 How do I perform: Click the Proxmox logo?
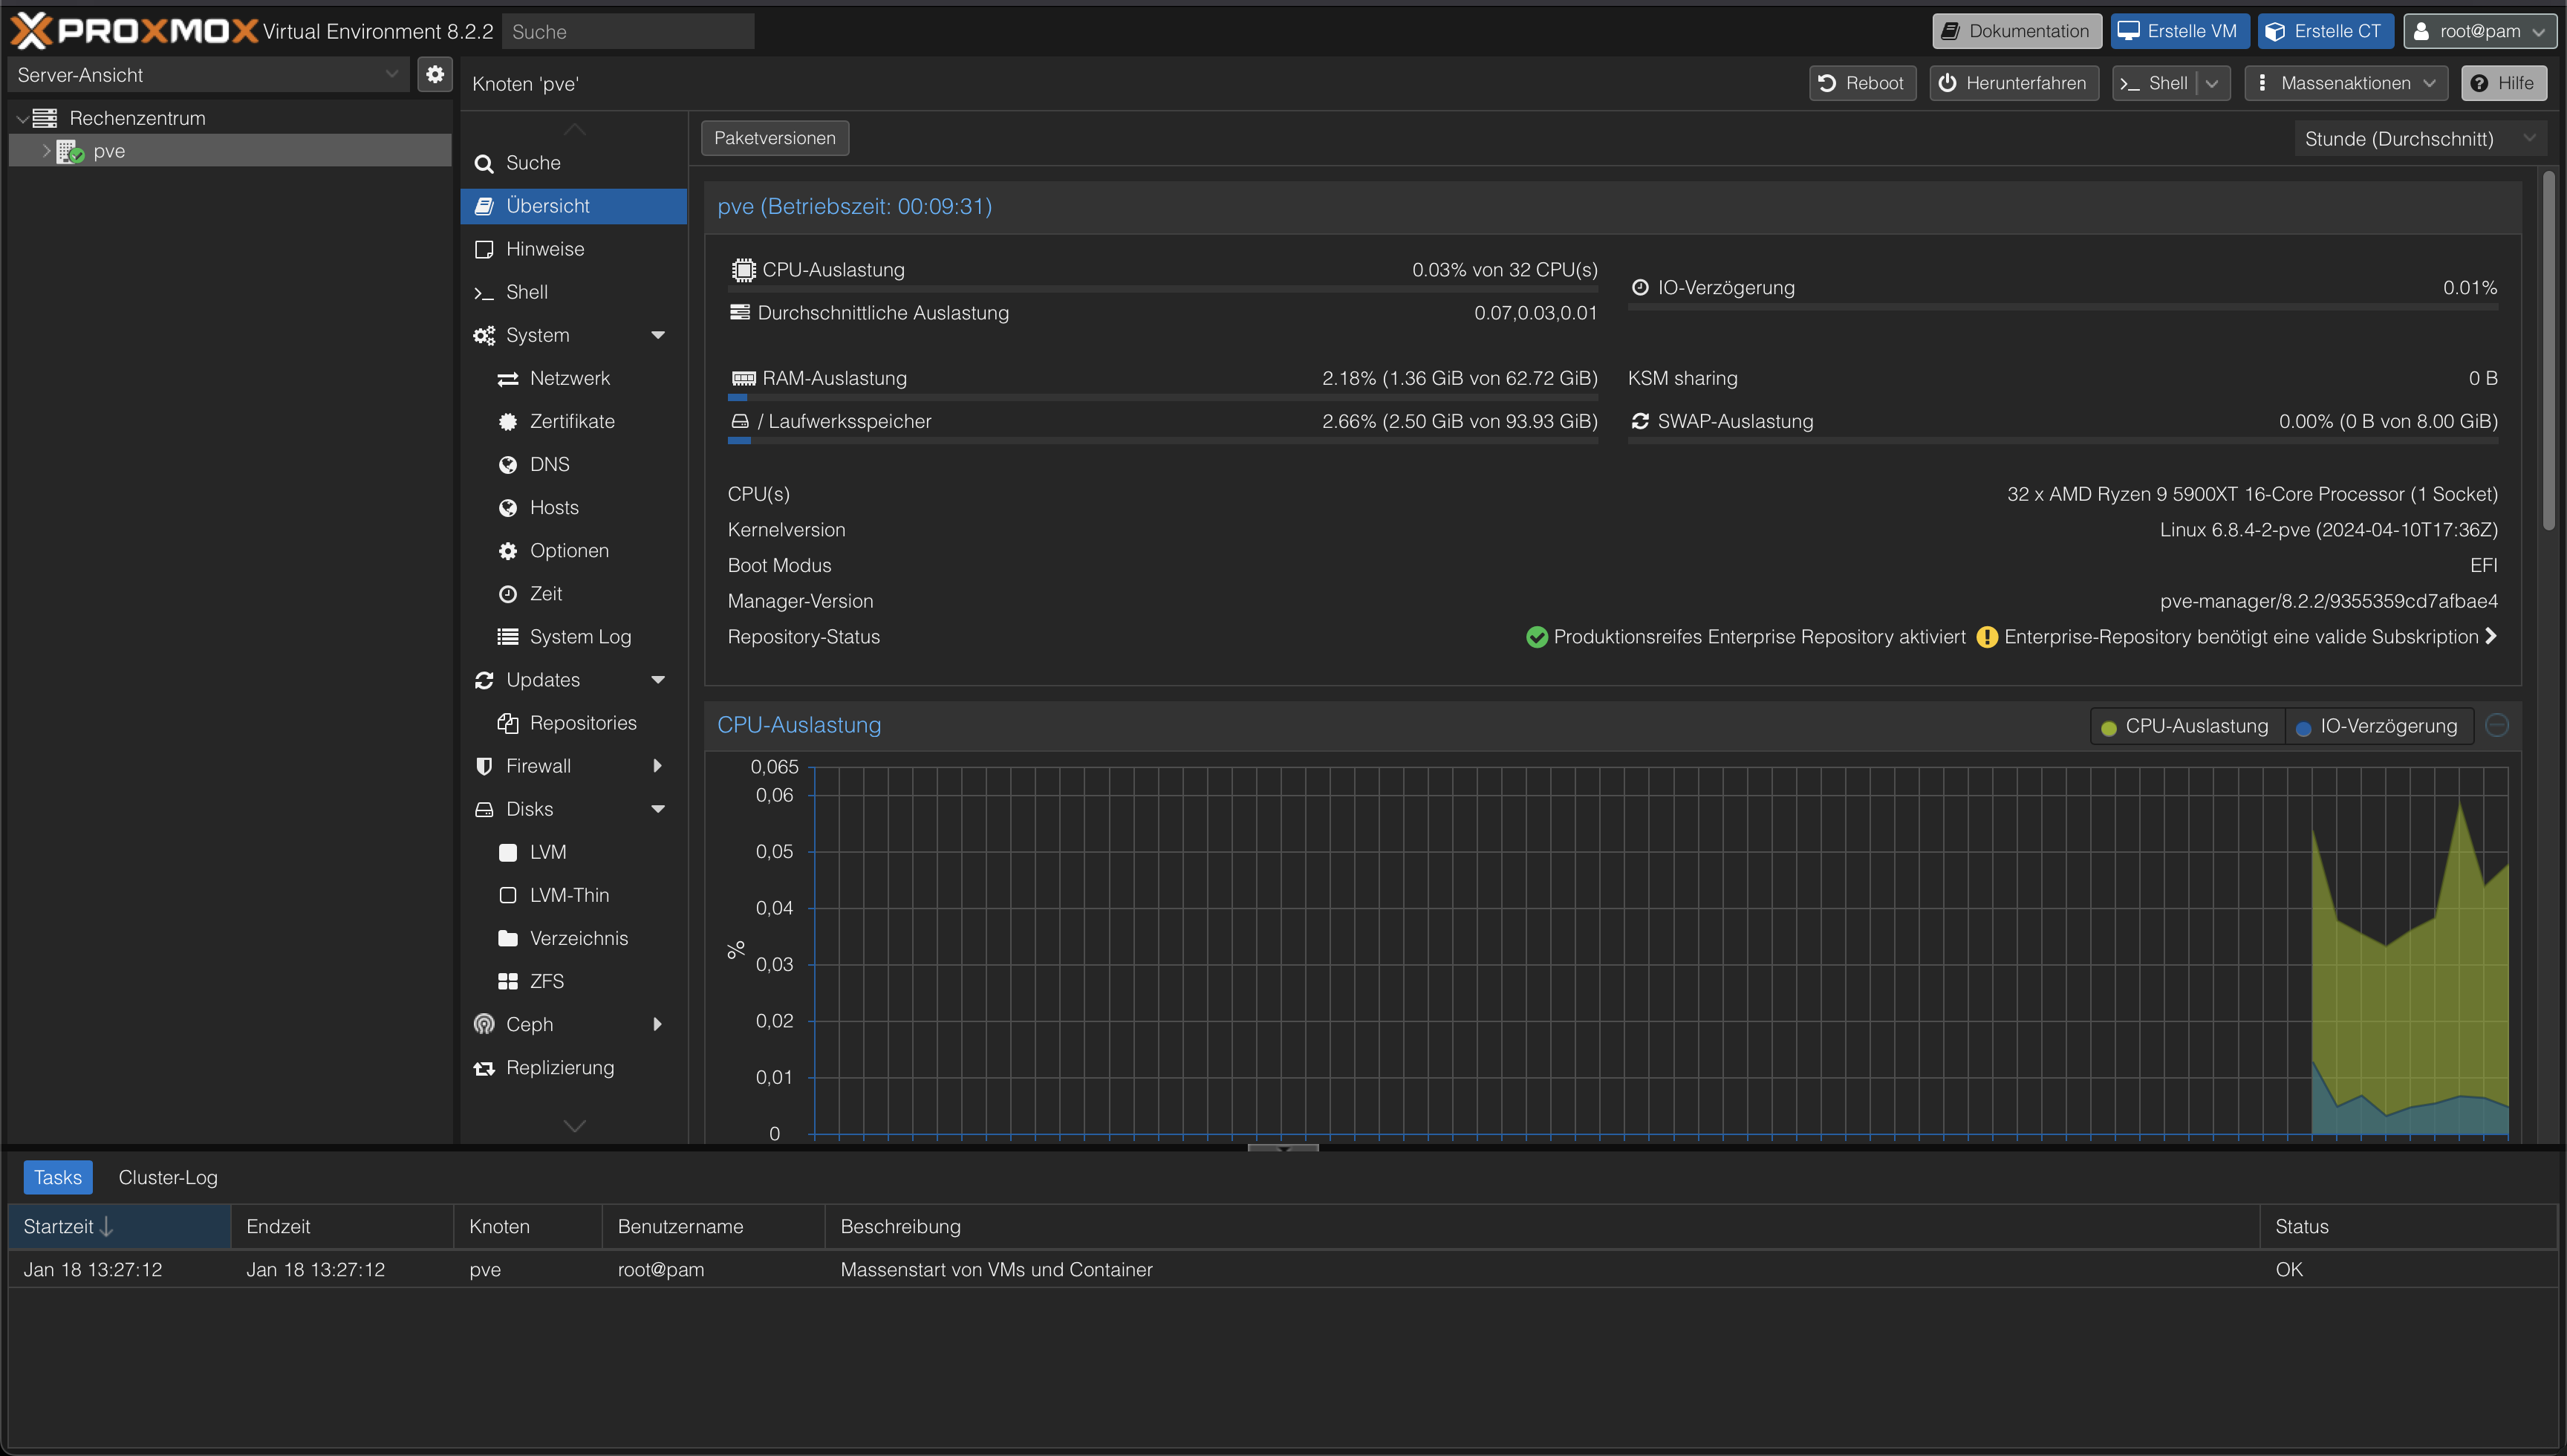tap(134, 31)
